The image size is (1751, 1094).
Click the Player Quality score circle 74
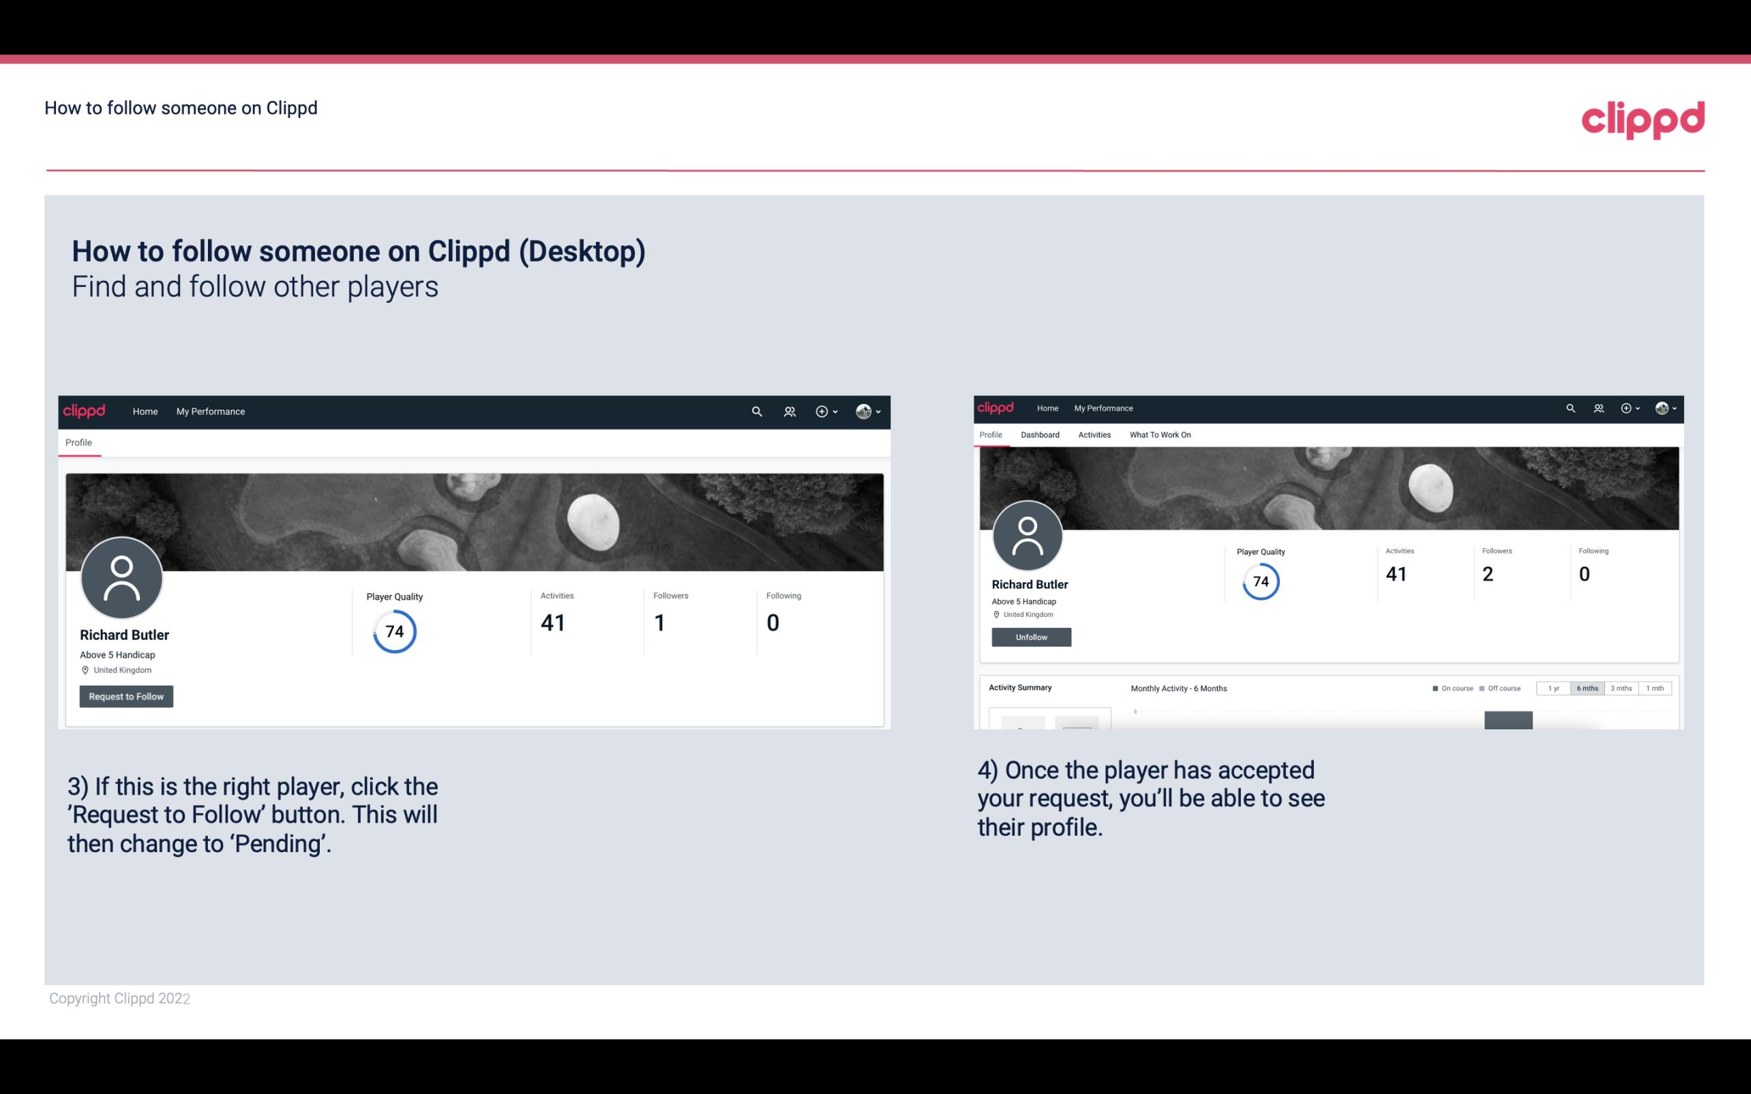pyautogui.click(x=393, y=630)
